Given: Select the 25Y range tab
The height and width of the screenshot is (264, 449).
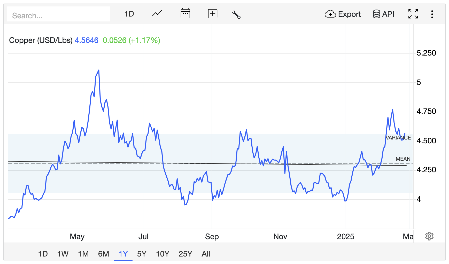Looking at the screenshot, I should pyautogui.click(x=185, y=254).
